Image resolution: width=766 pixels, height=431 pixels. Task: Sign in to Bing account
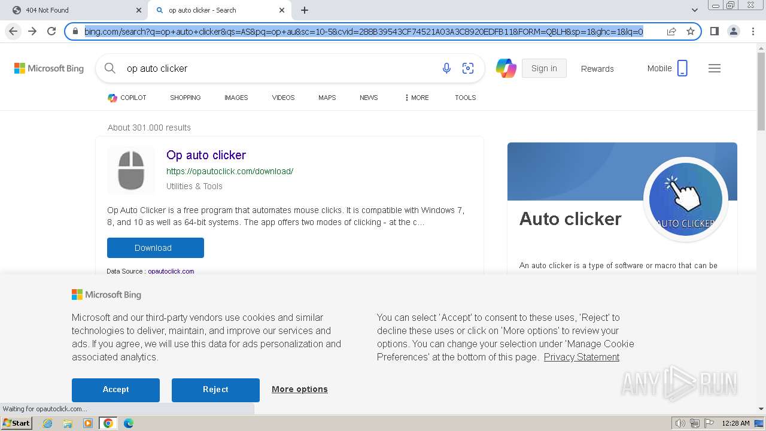pyautogui.click(x=544, y=68)
